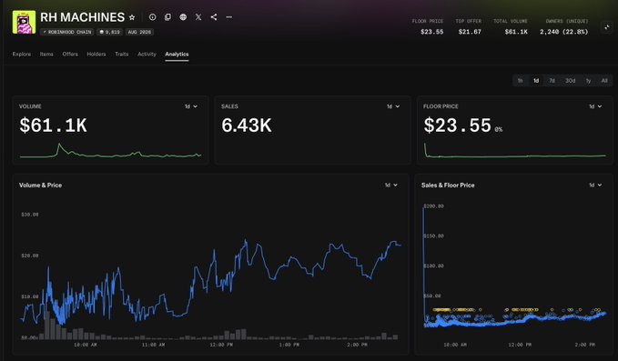The height and width of the screenshot is (361, 618).
Task: Click the green volume sparkline
Action: click(x=110, y=151)
